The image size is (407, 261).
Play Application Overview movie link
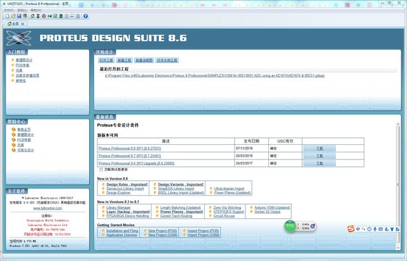121,235
